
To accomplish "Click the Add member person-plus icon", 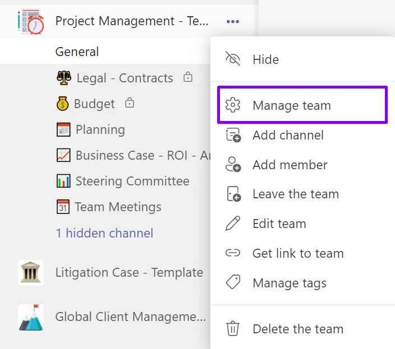I will [233, 165].
